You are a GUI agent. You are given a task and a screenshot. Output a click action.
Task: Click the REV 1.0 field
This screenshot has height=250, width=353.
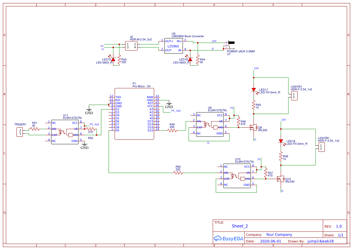click(339, 226)
